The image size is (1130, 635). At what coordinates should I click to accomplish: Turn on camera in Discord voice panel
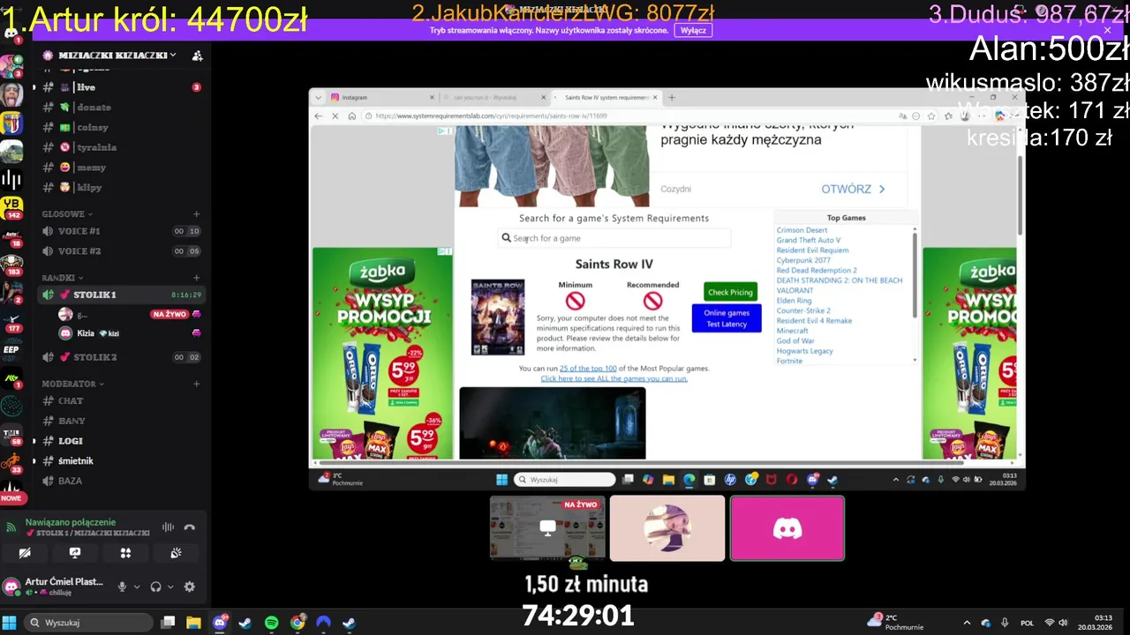point(25,553)
